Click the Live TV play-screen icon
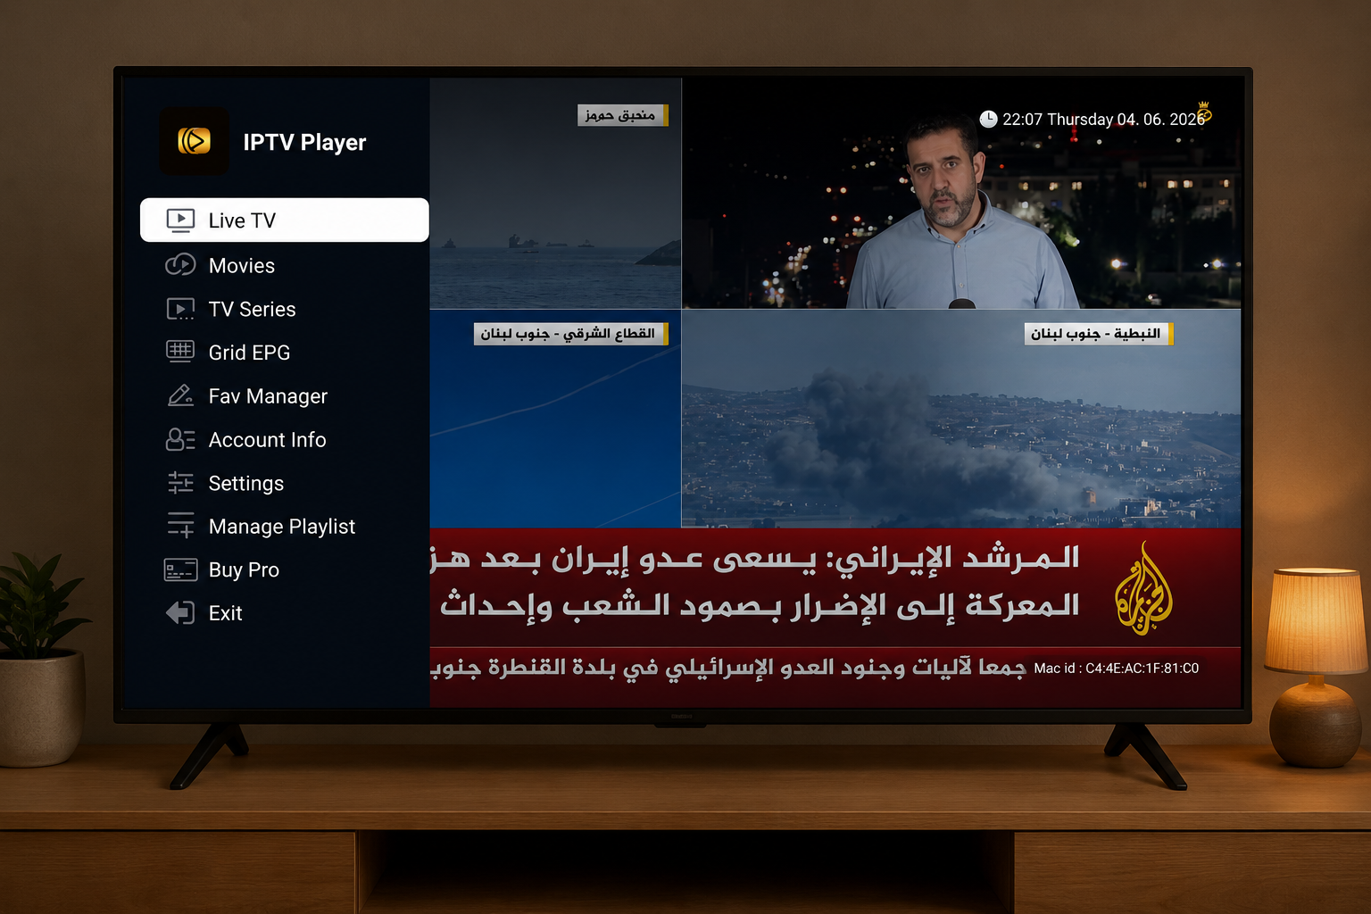1371x914 pixels. click(180, 220)
